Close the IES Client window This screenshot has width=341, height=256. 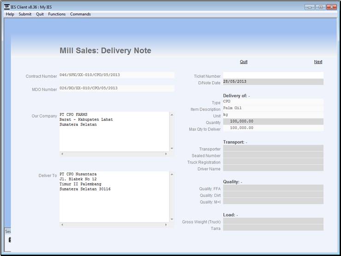(x=332, y=7)
